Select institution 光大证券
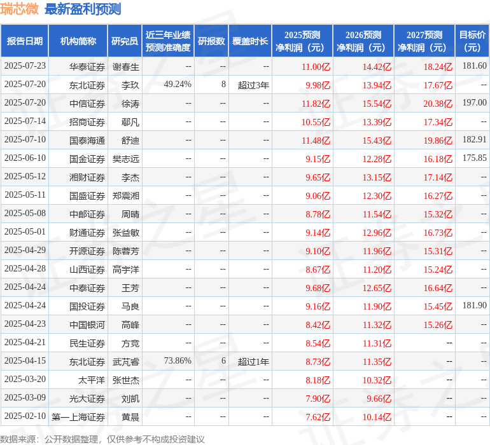Screen dimensions: 490x445 (87, 399)
